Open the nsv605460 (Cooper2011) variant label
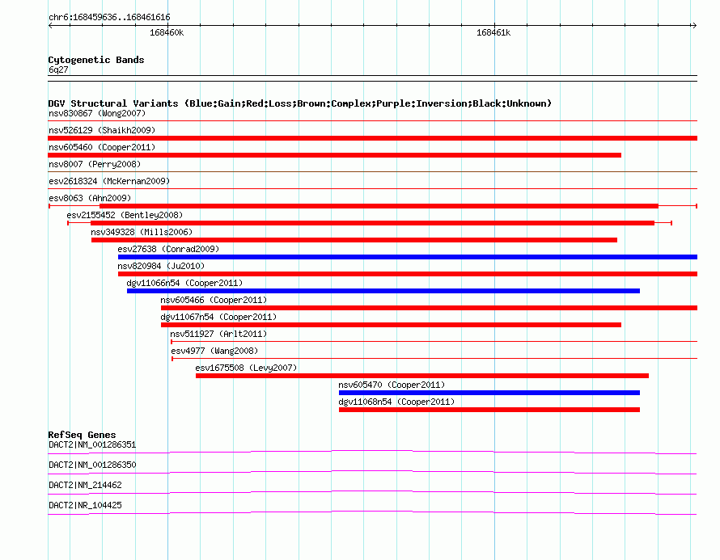 point(102,147)
